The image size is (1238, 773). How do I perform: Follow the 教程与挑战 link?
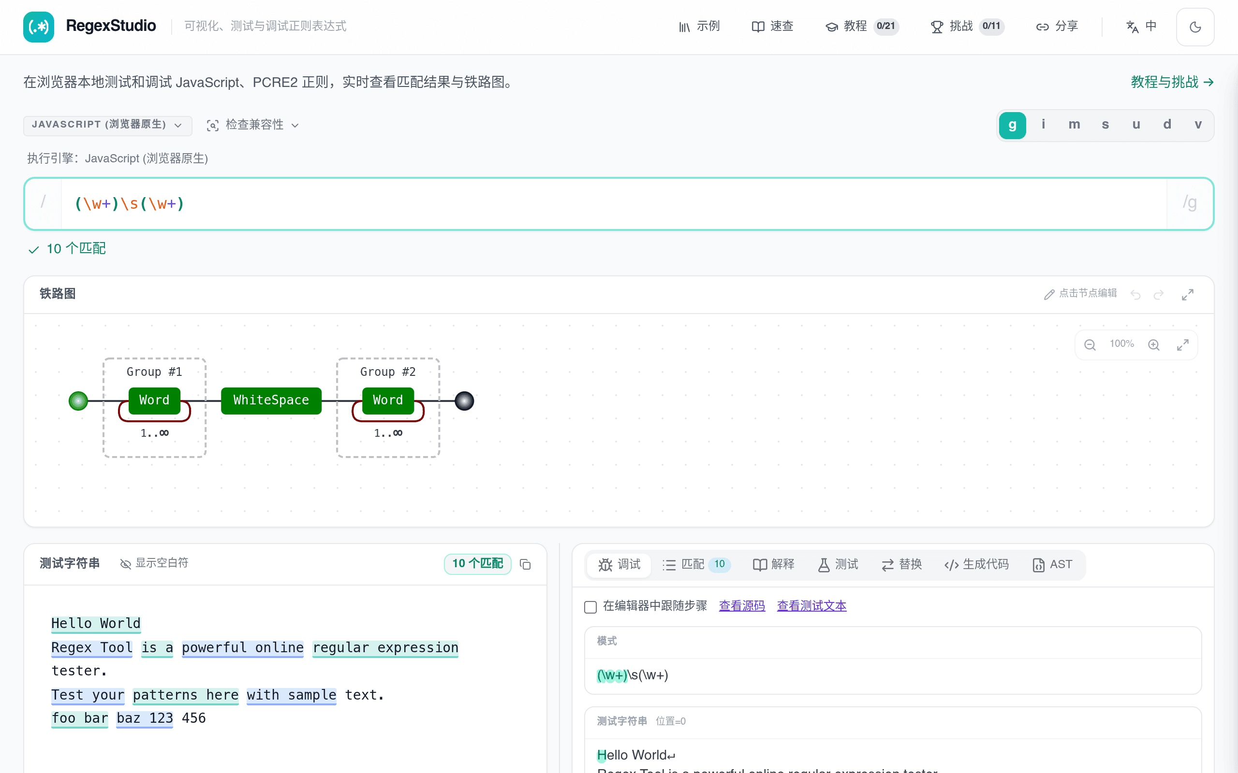click(1172, 82)
